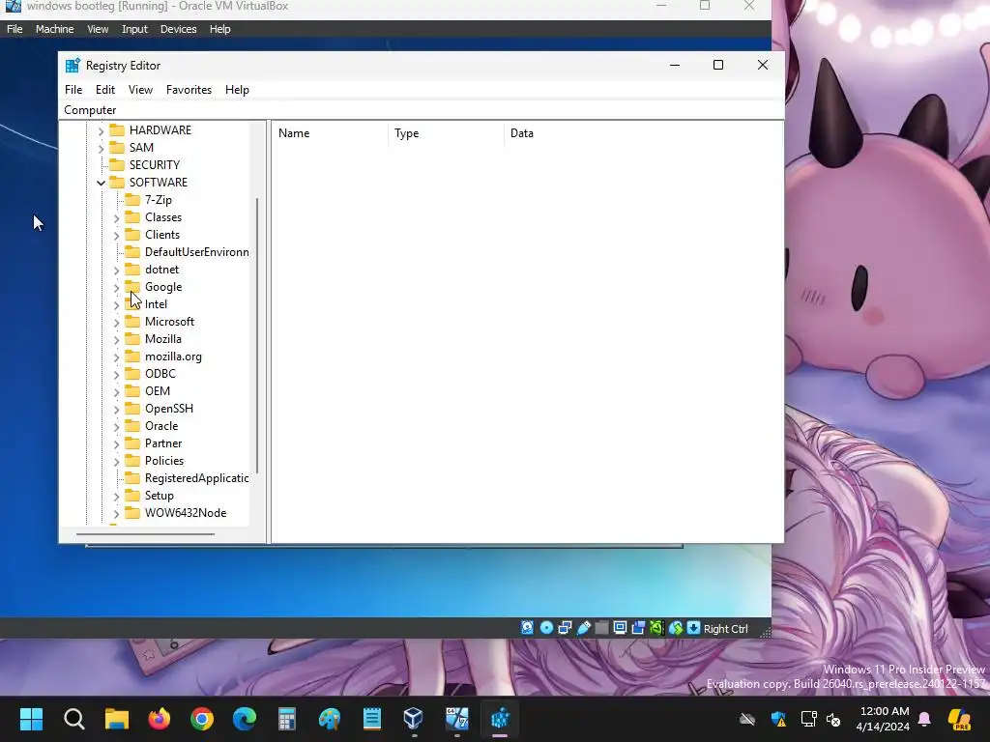The image size is (990, 742).
Task: Maximize the Registry Editor window
Action: [718, 65]
